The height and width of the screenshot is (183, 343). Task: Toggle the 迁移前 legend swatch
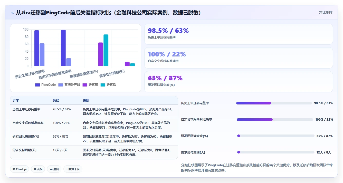[85, 85]
